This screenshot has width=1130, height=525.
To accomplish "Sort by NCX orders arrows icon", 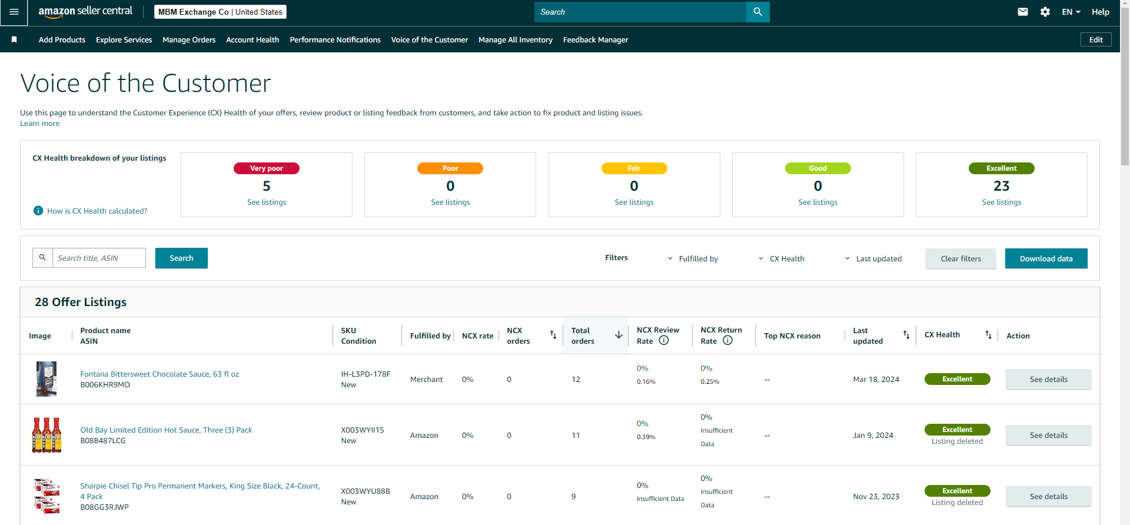I will 553,335.
